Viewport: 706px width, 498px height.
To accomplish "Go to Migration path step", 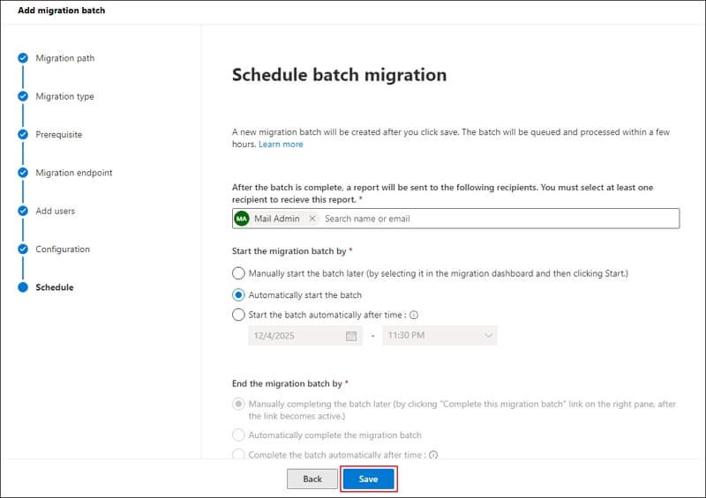I will tap(64, 58).
